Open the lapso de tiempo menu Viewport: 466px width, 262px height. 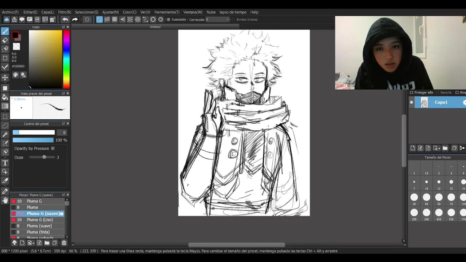(x=233, y=12)
